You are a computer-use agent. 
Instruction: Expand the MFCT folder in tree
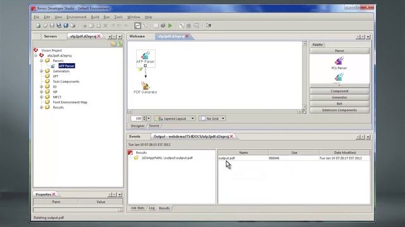point(41,97)
